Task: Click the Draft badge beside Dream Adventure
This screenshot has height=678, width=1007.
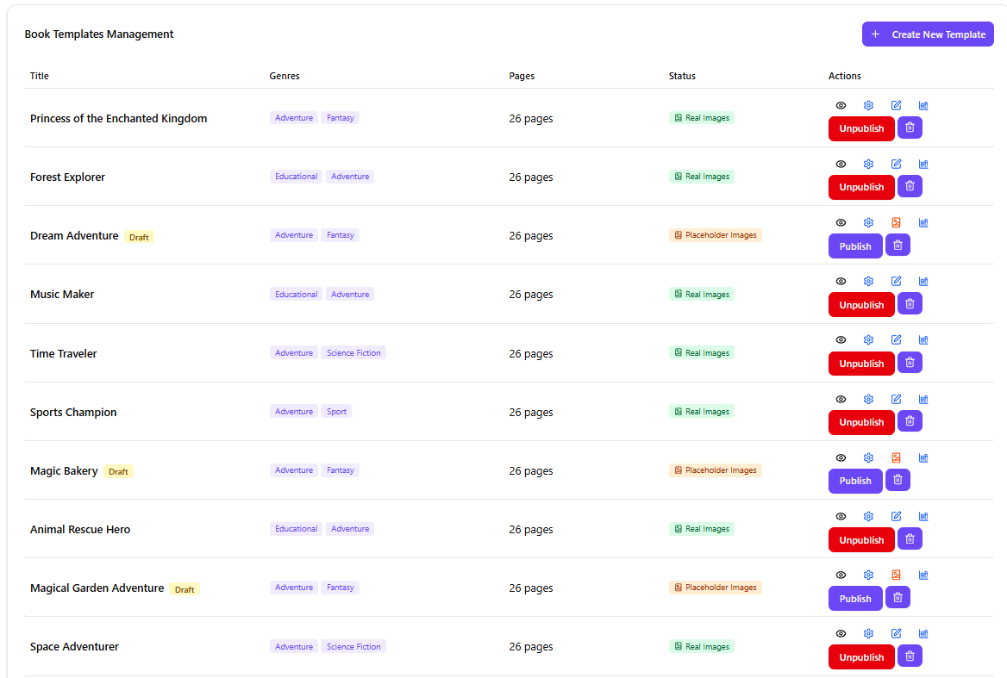Action: pyautogui.click(x=139, y=237)
